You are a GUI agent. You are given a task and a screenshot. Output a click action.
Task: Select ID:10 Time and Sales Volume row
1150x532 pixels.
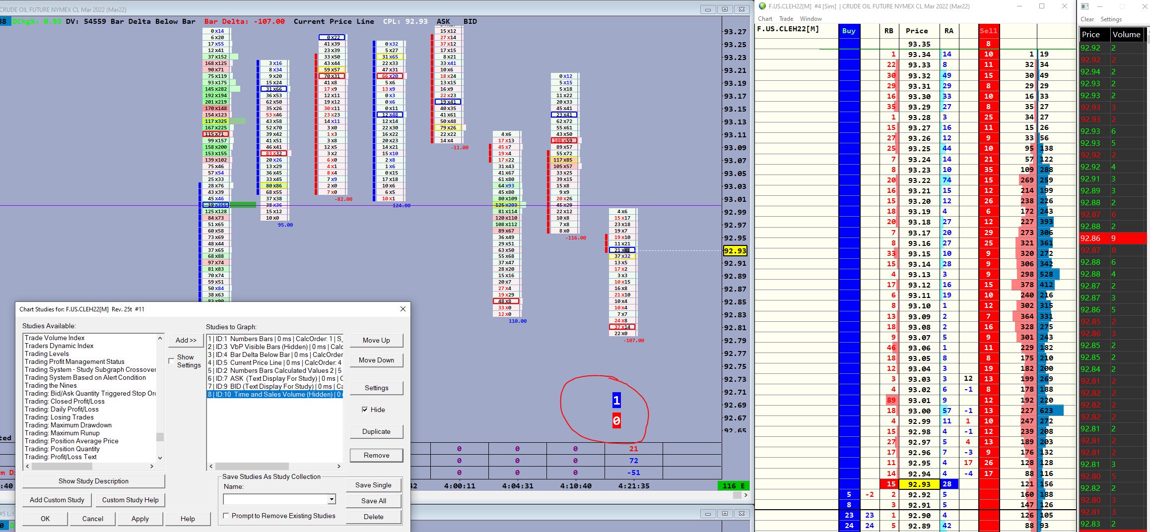(275, 394)
